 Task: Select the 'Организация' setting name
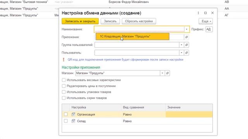click(x=86, y=114)
